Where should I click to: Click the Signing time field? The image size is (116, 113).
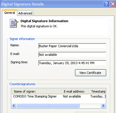click(72, 63)
